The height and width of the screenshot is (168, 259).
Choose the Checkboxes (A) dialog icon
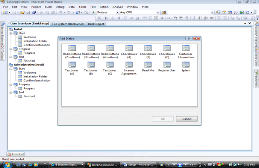pos(129,48)
